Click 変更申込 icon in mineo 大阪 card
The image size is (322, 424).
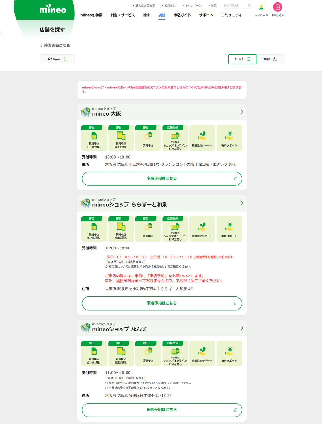click(148, 138)
